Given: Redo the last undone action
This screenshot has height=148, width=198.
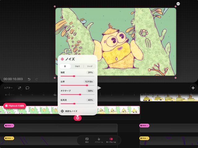Looking at the screenshot, I should coord(37,79).
